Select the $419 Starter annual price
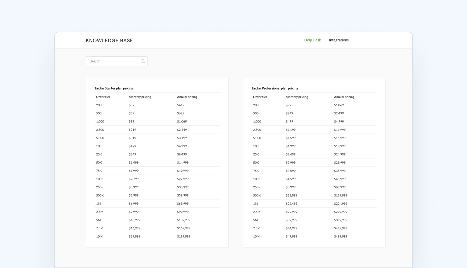This screenshot has width=467, height=268. 181,105
